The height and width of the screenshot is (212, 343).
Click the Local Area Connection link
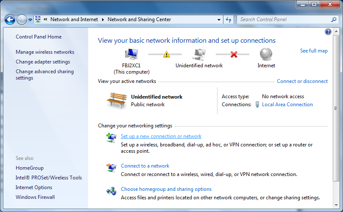click(x=287, y=105)
